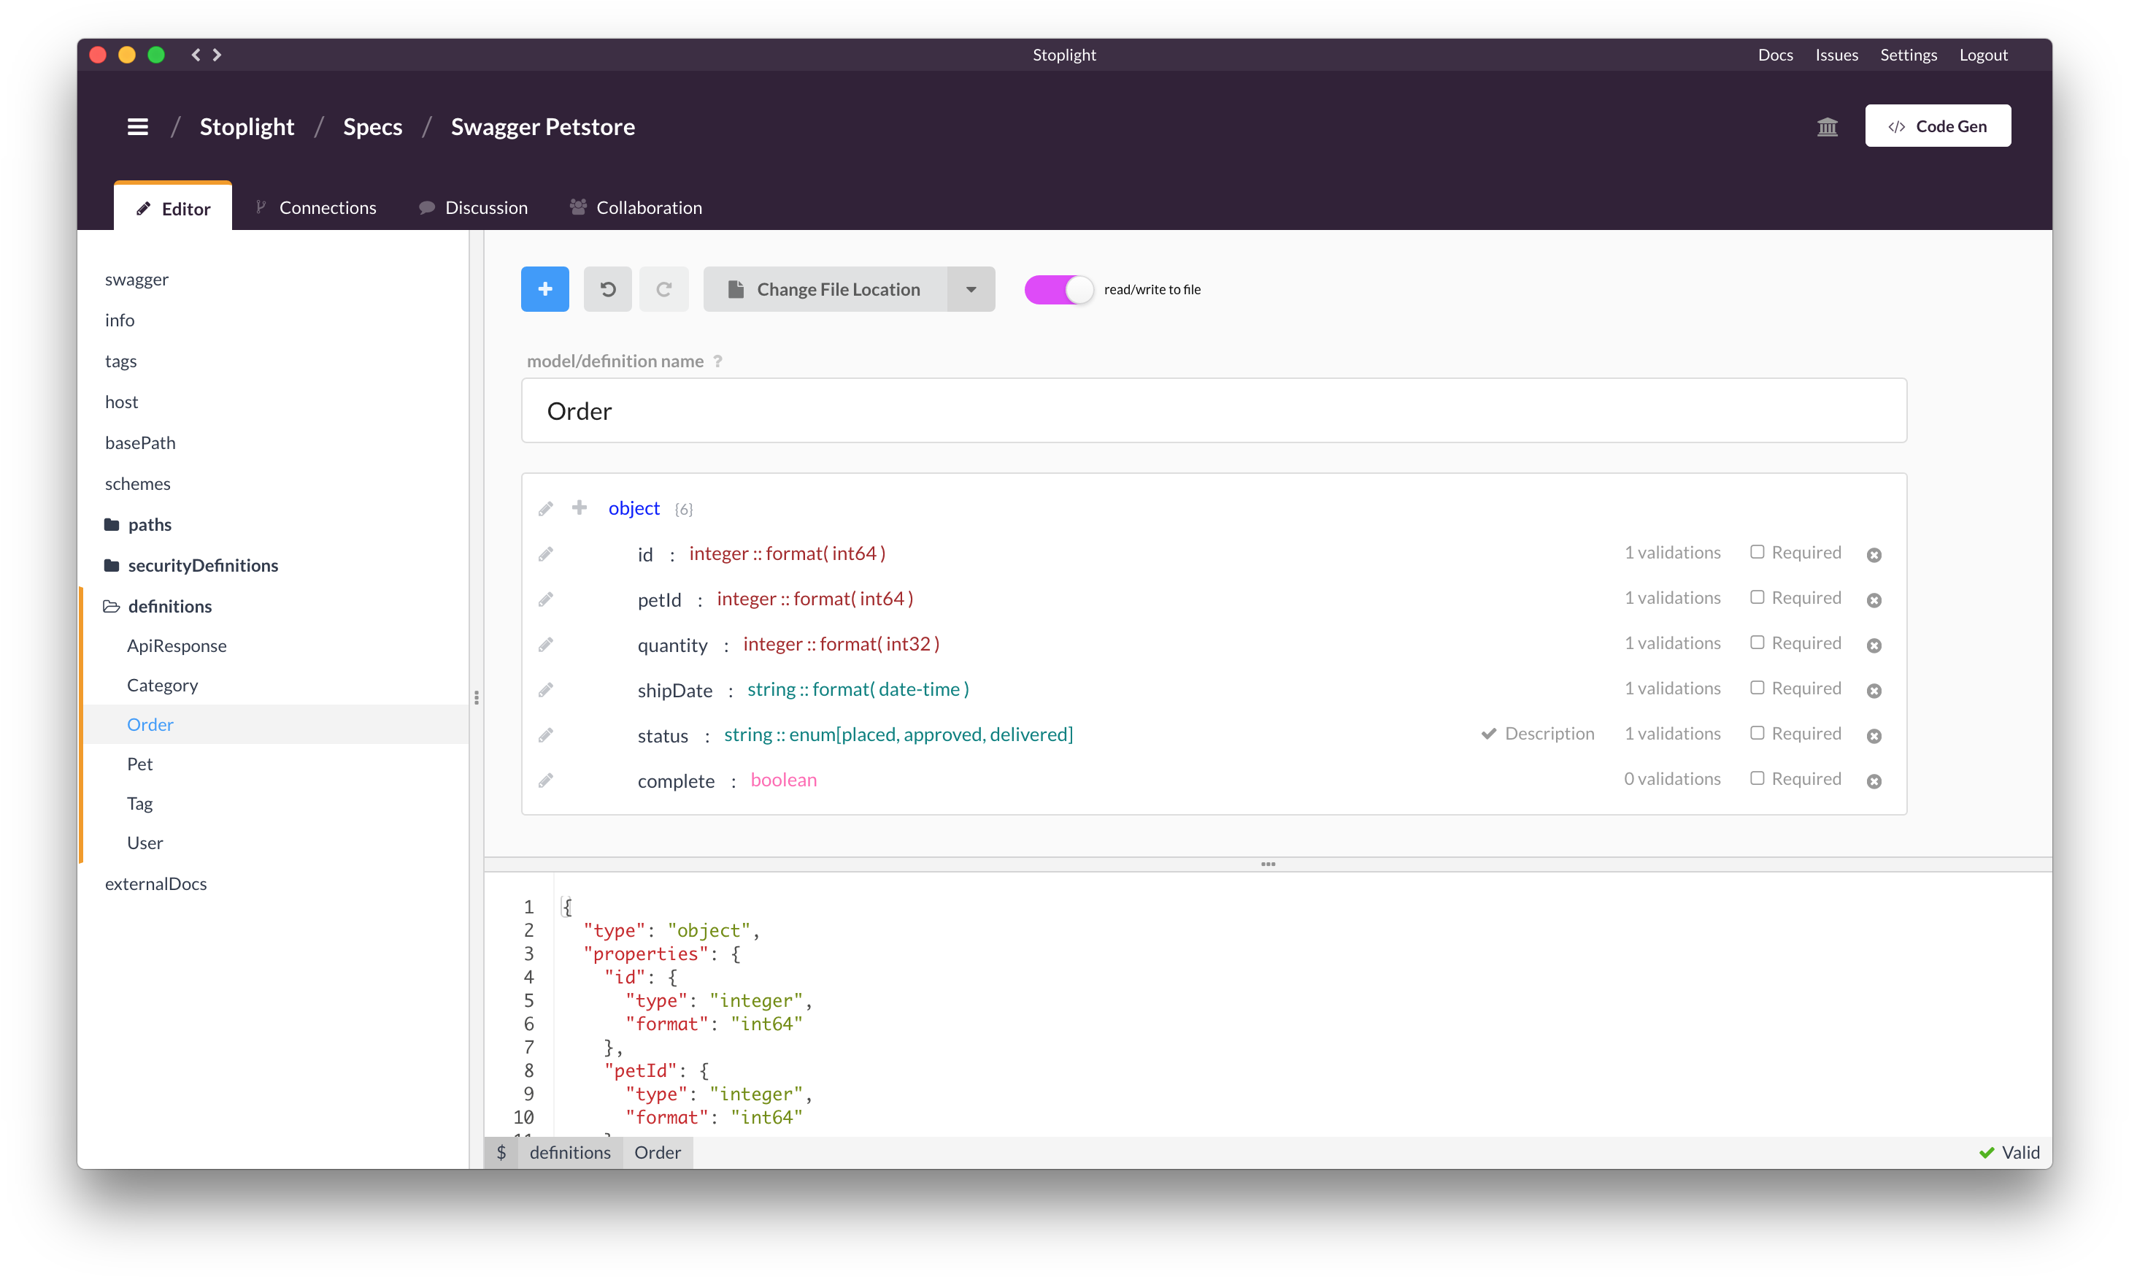
Task: Remove the complete property
Action: pos(1874,781)
